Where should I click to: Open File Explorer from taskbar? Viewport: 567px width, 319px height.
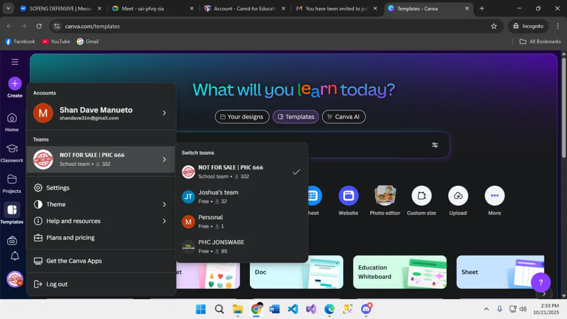click(238, 309)
